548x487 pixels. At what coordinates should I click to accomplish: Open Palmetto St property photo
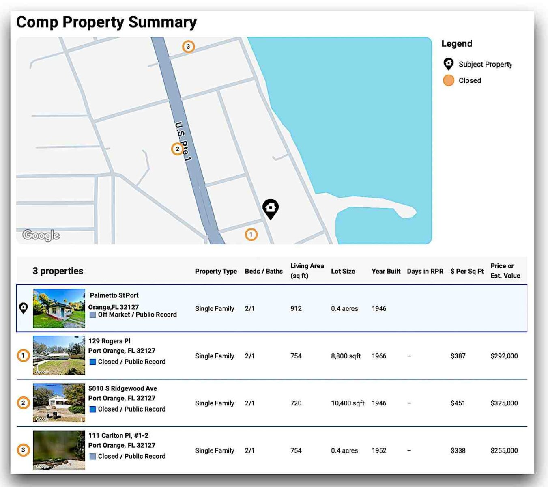point(59,308)
